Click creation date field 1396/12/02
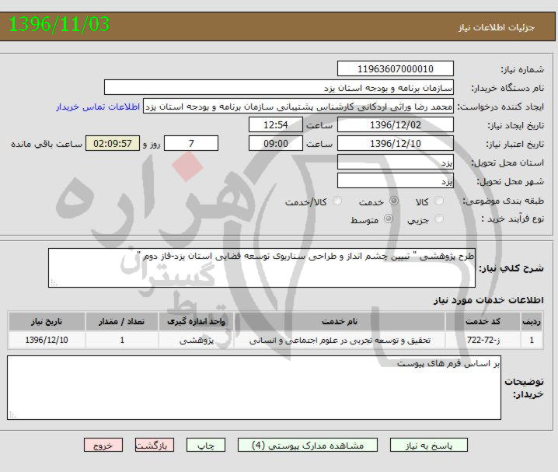 396,125
